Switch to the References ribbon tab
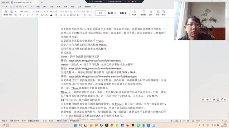The height and width of the screenshot is (128, 229). 59,7
